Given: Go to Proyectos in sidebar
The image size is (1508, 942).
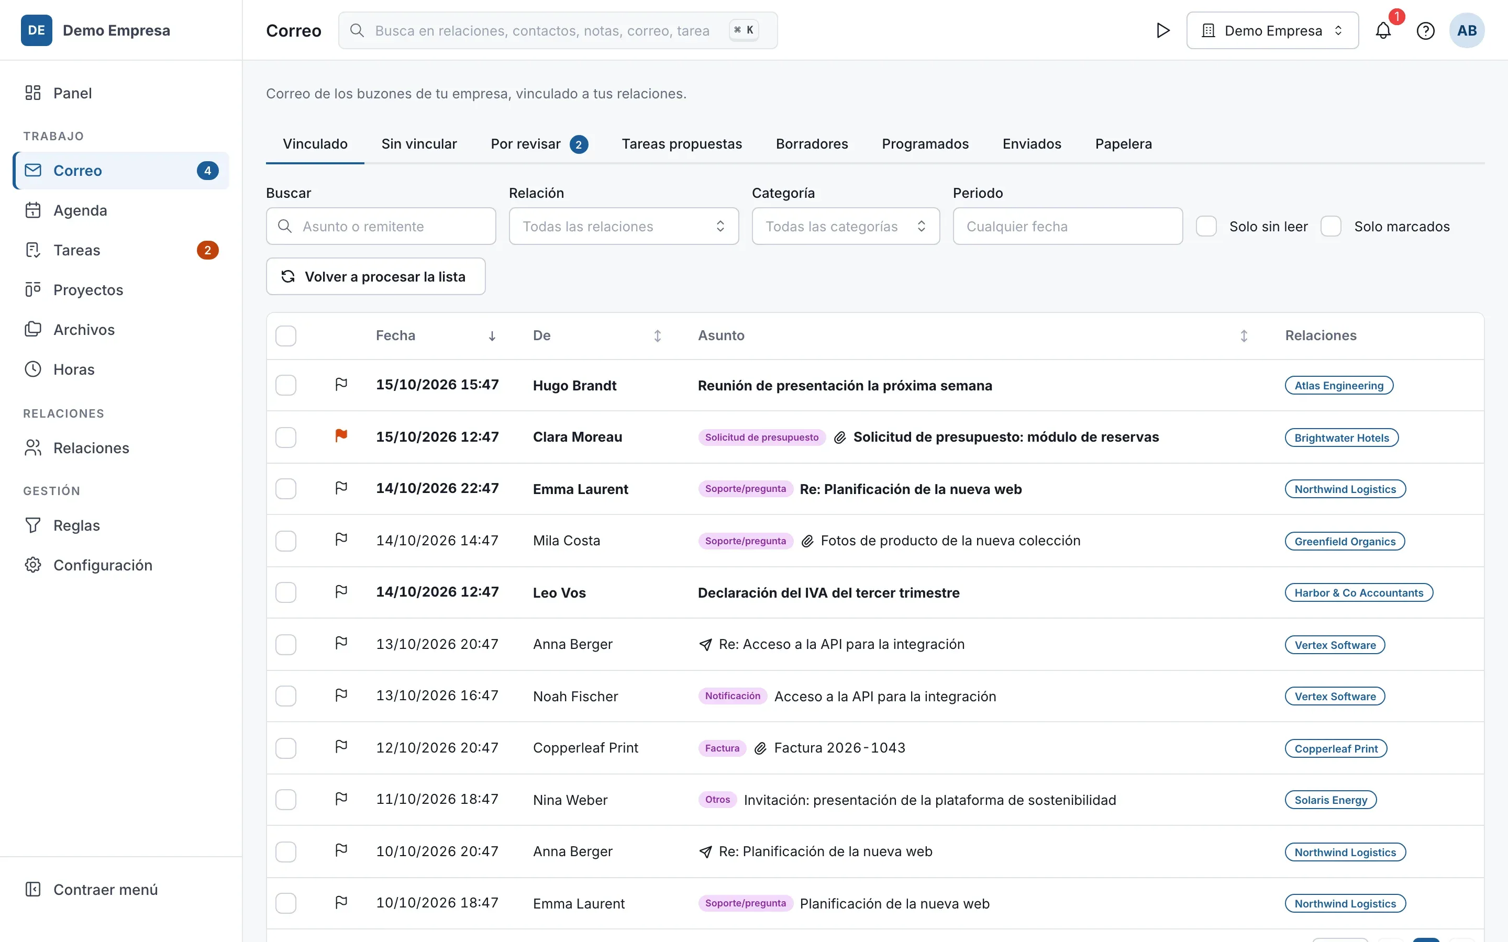Looking at the screenshot, I should tap(121, 290).
